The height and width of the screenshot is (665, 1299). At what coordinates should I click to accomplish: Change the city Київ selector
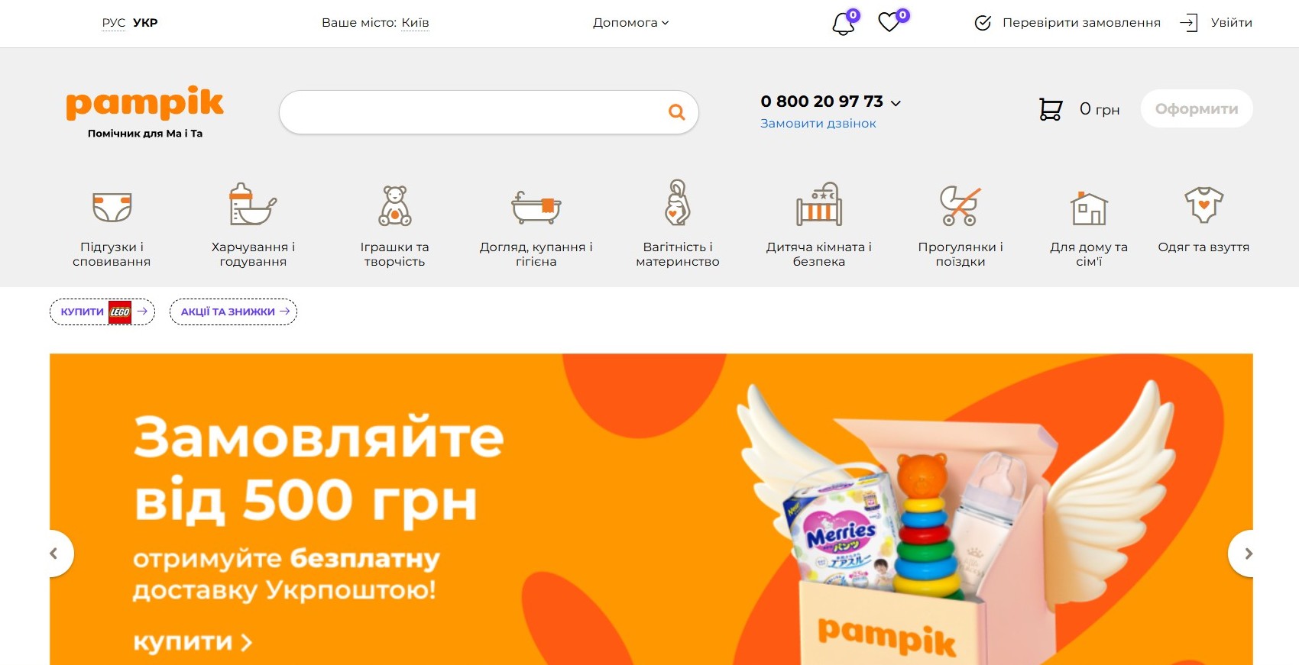[x=415, y=23]
